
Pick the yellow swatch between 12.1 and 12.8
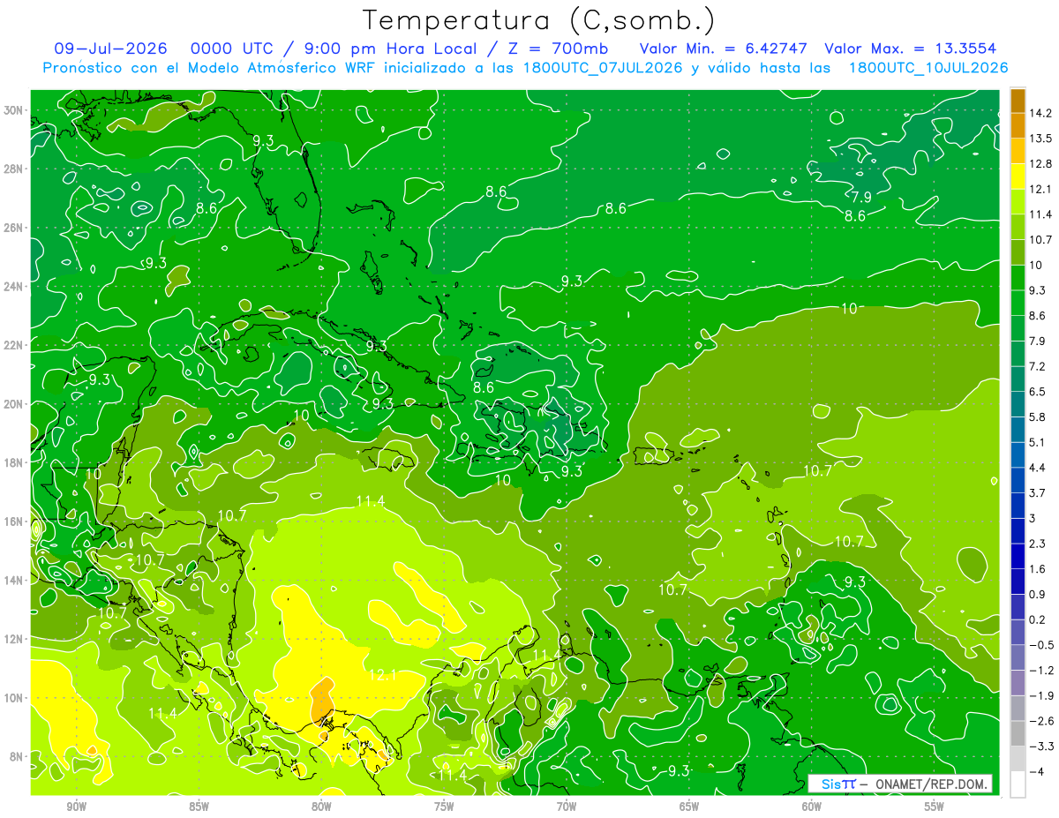(1018, 176)
